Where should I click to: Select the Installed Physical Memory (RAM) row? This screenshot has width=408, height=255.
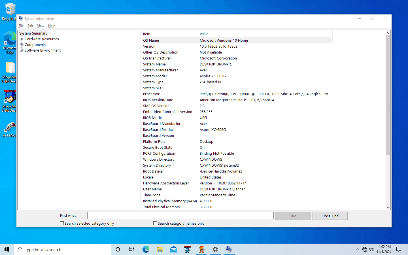tap(237, 201)
